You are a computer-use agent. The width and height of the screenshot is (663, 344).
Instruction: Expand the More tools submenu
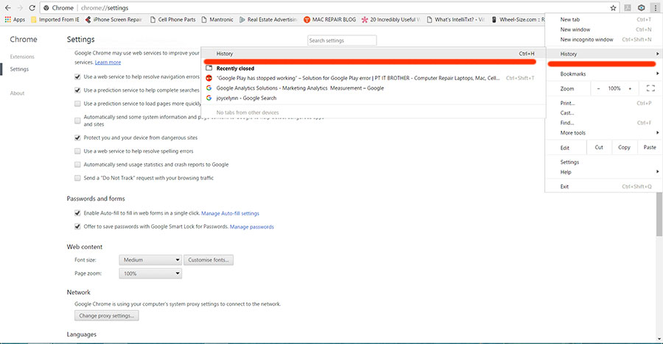(x=604, y=132)
